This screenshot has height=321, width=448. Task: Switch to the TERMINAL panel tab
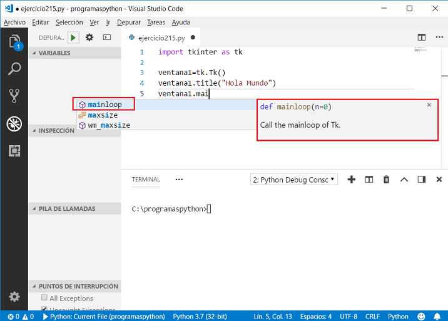click(146, 180)
